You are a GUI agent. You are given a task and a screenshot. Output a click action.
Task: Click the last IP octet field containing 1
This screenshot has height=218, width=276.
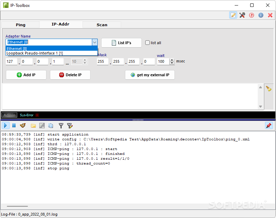coord(58,61)
